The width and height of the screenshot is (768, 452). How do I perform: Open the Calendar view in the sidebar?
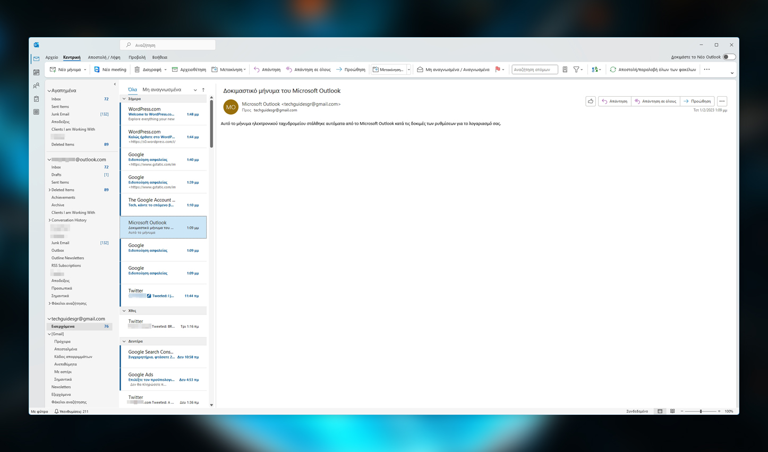pos(36,72)
